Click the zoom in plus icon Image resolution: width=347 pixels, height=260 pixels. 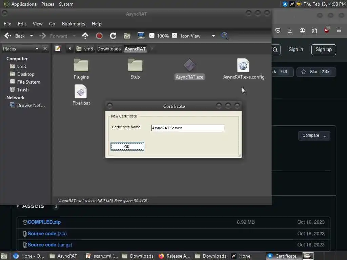(175, 36)
